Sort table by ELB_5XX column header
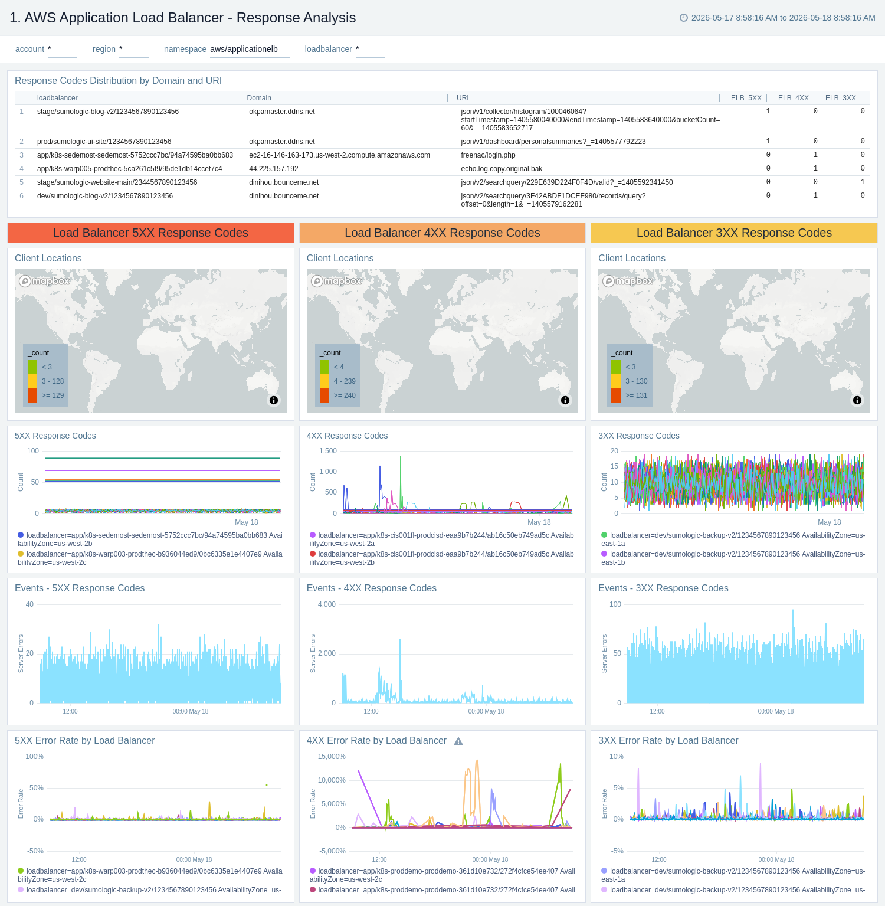 point(746,98)
